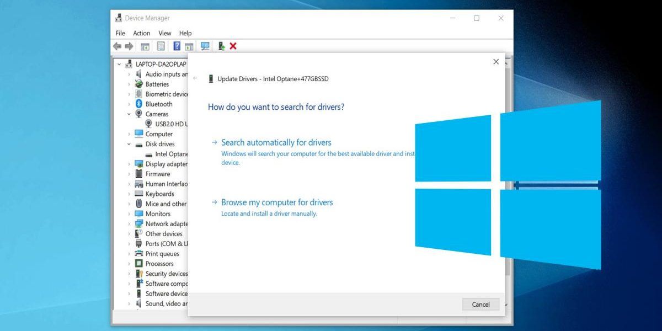662x331 pixels.
Task: Select the Software devices category
Action: click(166, 293)
